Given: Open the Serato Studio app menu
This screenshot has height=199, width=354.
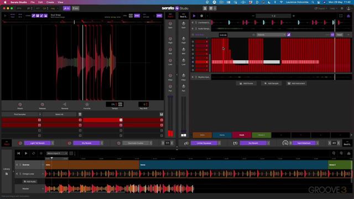Looking at the screenshot, I should pyautogui.click(x=19, y=2).
